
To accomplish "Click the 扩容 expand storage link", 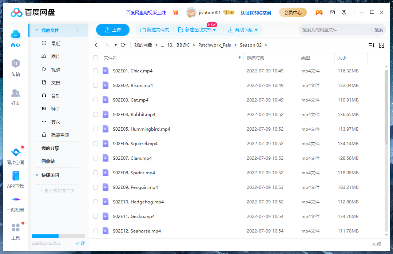I will tap(80, 243).
